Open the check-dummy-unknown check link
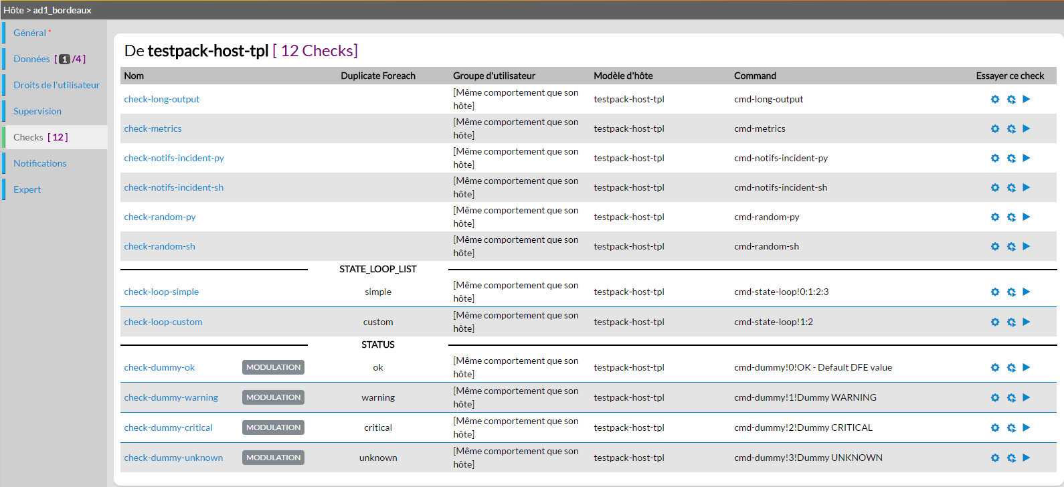Viewport: 1064px width, 487px height. point(173,458)
